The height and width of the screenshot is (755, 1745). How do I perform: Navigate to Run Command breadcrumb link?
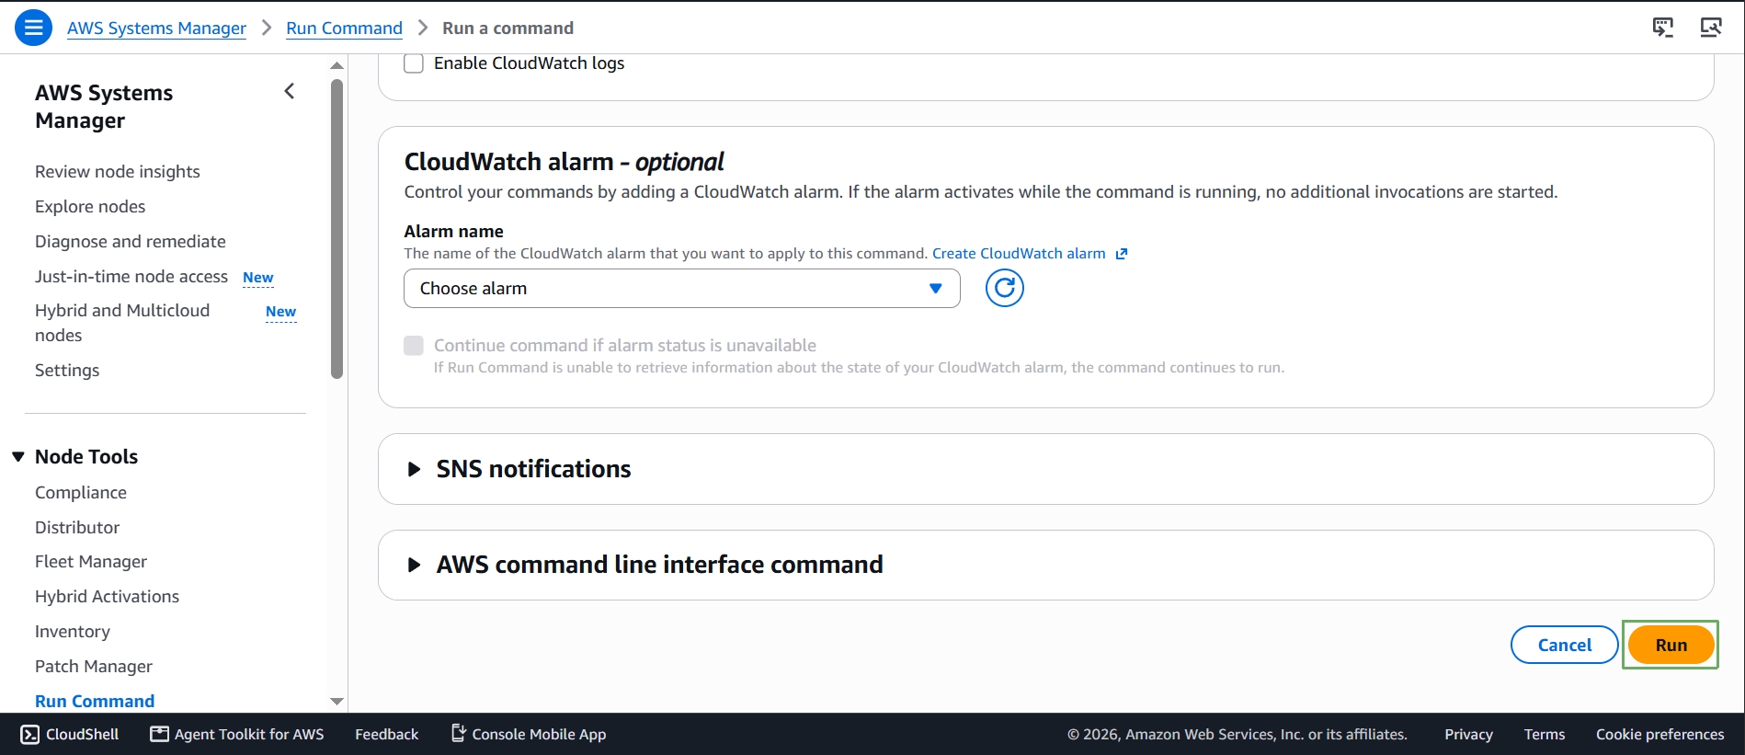pos(344,29)
